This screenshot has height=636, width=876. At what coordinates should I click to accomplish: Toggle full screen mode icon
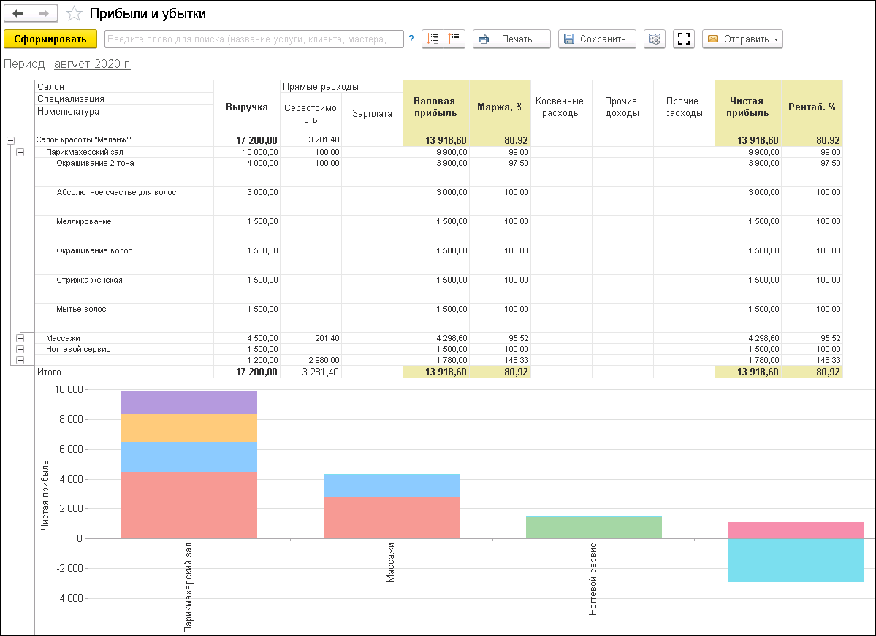click(x=684, y=39)
